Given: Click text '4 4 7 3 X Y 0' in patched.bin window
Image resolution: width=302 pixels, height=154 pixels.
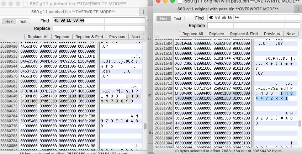Looking at the screenshot, I should [117, 101].
